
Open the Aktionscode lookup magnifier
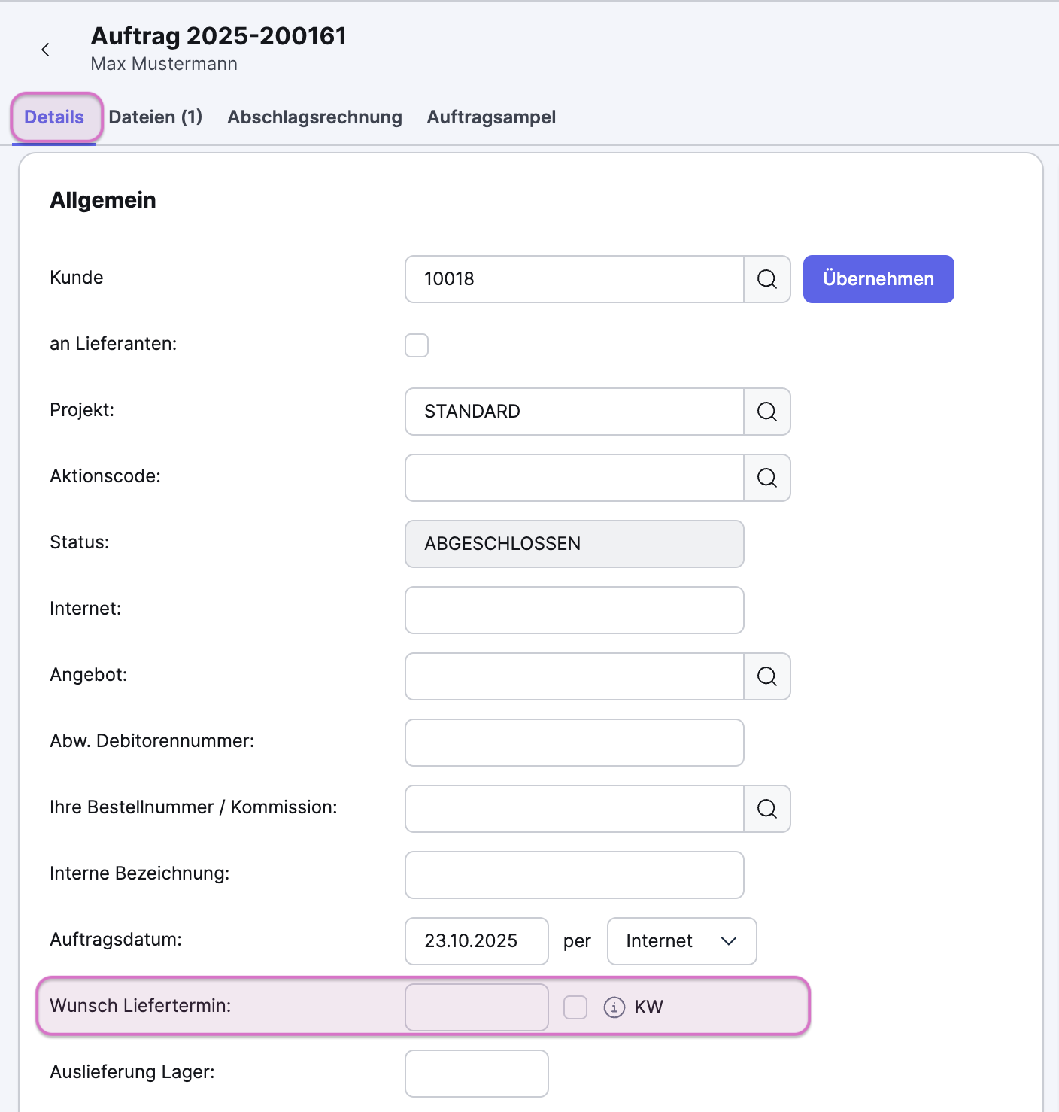(766, 478)
